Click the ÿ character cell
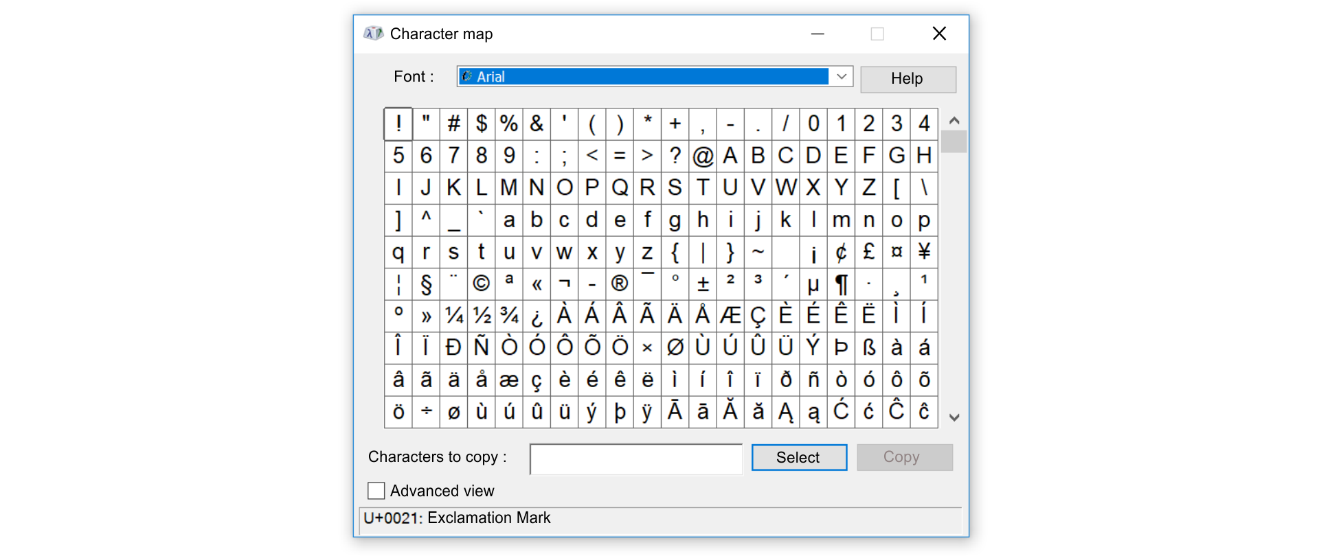The image size is (1319, 556). pyautogui.click(x=647, y=412)
